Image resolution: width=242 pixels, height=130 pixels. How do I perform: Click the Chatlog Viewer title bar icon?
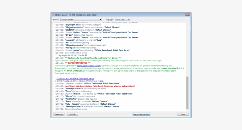53,15
